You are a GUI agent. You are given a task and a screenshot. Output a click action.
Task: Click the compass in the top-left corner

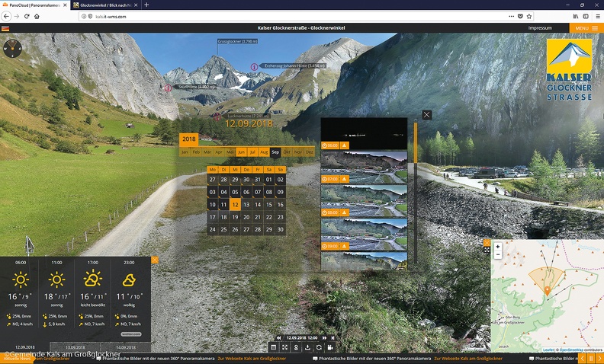pos(12,49)
